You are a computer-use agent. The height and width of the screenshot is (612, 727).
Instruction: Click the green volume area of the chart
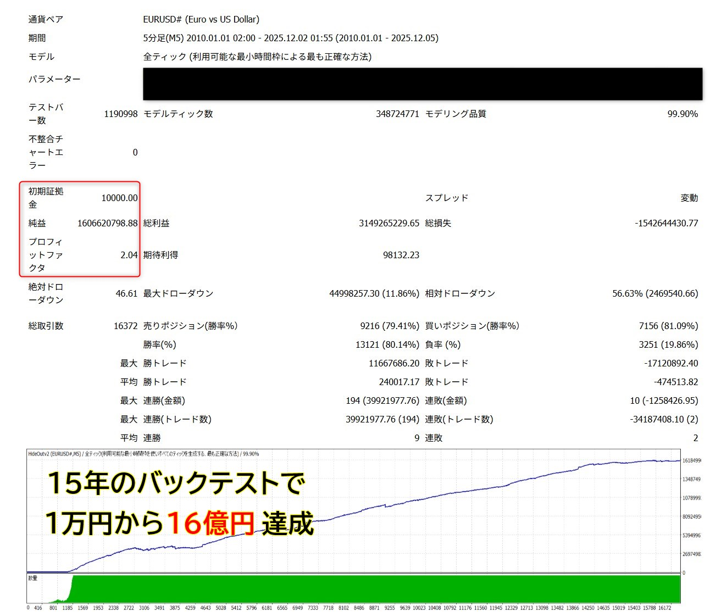point(374,588)
